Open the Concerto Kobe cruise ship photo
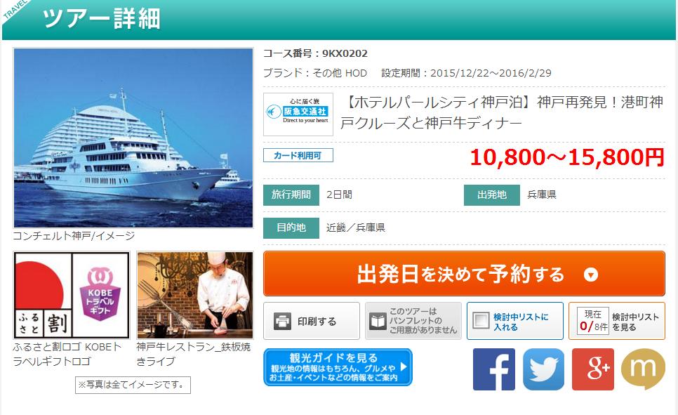This screenshot has height=415, width=678. tap(133, 138)
